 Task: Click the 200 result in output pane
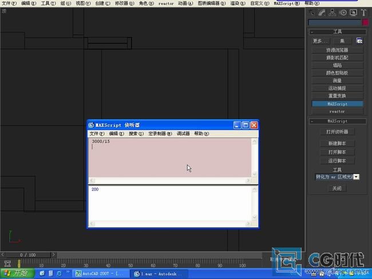click(95, 189)
